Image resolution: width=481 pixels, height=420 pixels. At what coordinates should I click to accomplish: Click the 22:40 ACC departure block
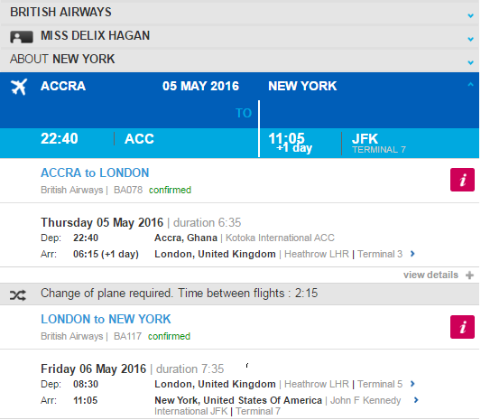[129, 144]
